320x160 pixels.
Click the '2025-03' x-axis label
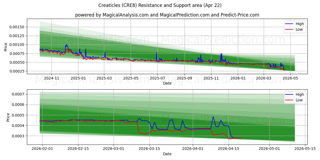[x=104, y=78]
